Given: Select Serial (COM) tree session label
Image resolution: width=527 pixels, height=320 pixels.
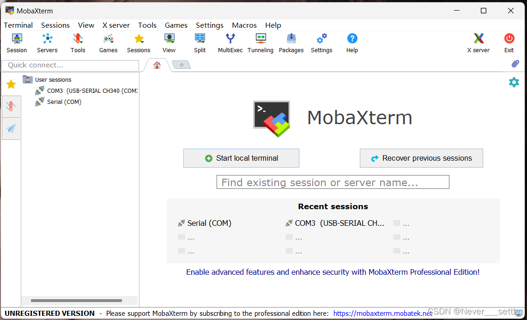Looking at the screenshot, I should point(64,102).
